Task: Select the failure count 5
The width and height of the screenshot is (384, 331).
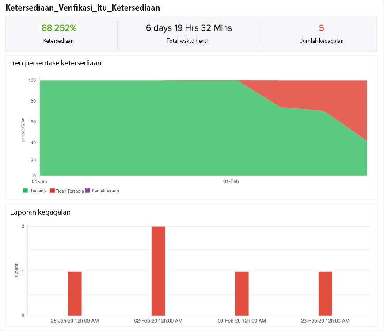Action: point(322,28)
